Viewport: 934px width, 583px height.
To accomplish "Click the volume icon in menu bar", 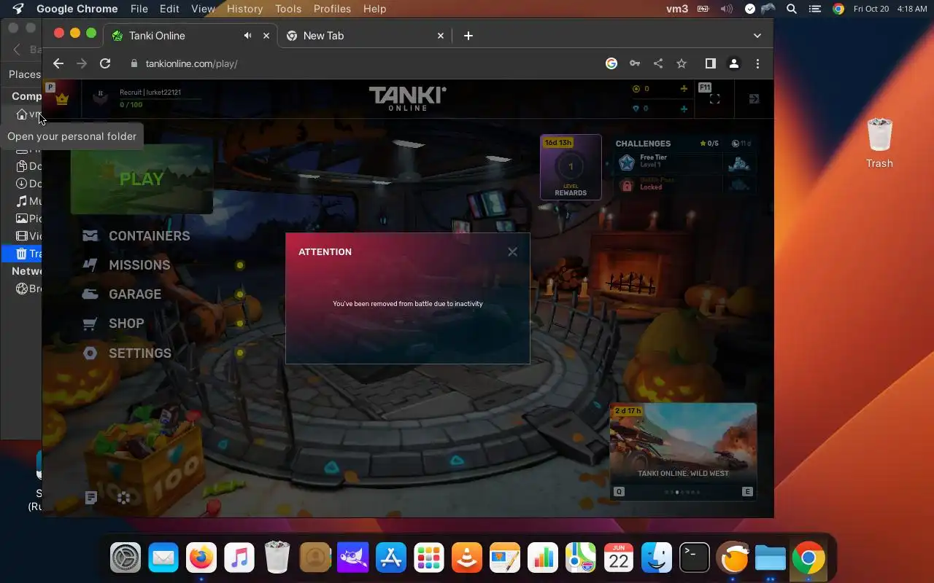I will (x=726, y=9).
